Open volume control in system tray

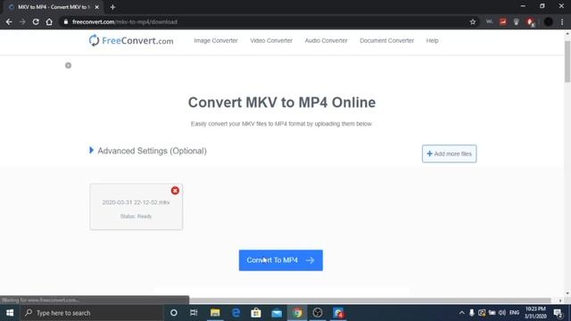(x=502, y=313)
